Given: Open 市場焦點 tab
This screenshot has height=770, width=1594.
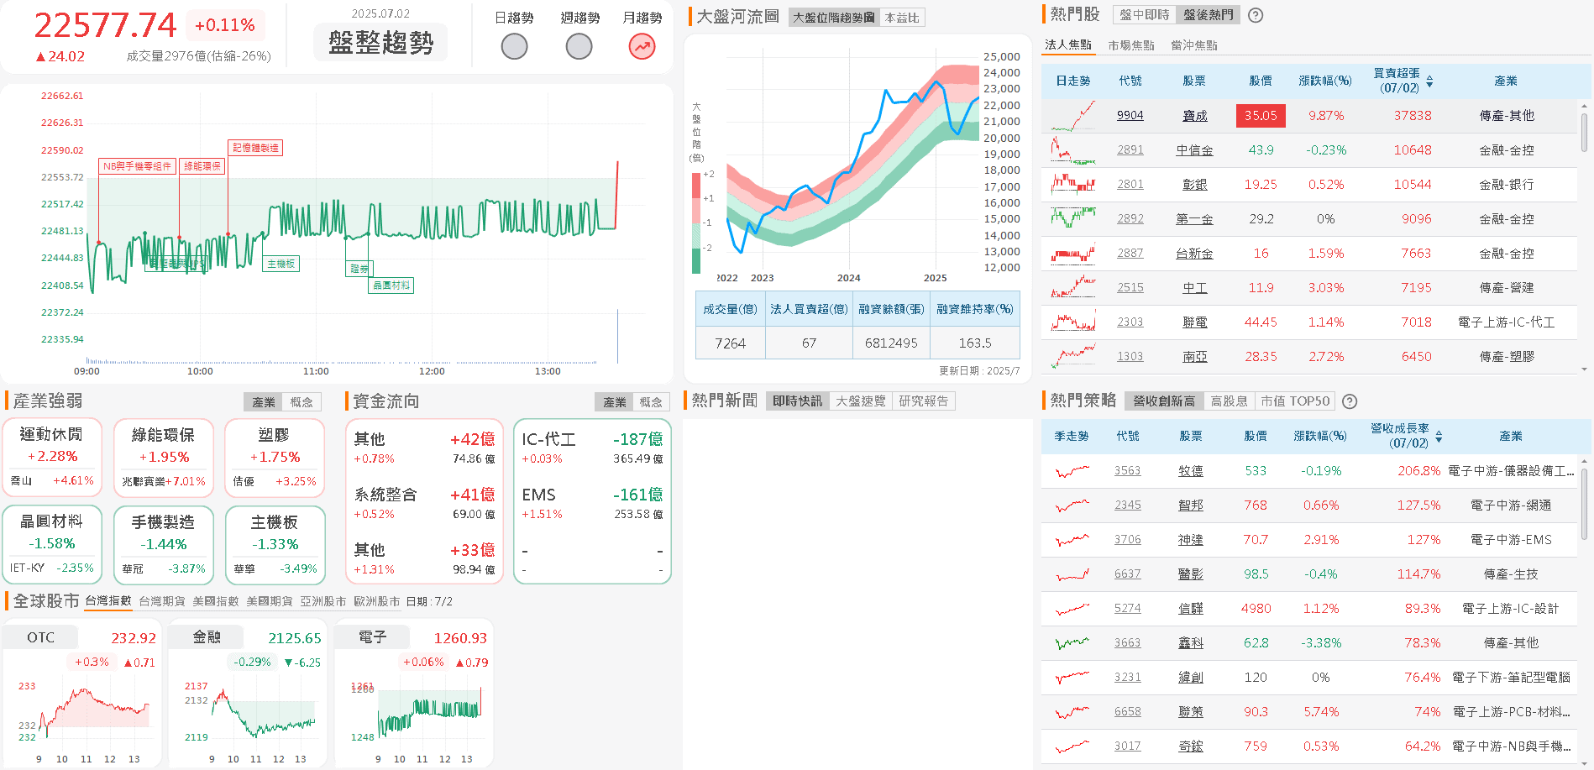Looking at the screenshot, I should [x=1130, y=45].
